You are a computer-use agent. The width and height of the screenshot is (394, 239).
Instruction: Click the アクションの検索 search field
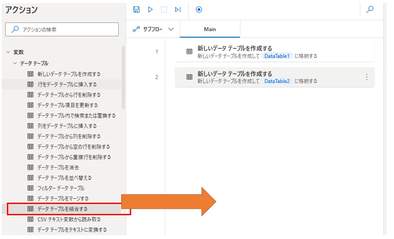[62, 29]
